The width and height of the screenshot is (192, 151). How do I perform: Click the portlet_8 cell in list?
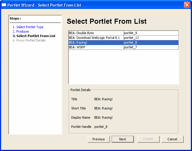coord(151,42)
